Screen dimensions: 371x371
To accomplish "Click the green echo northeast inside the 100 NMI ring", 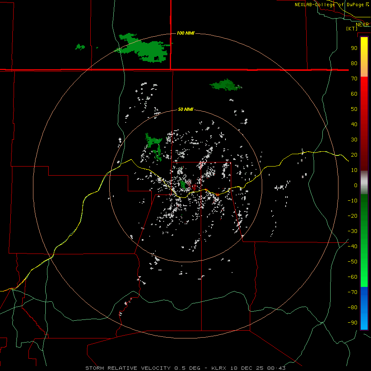I will 225,85.
